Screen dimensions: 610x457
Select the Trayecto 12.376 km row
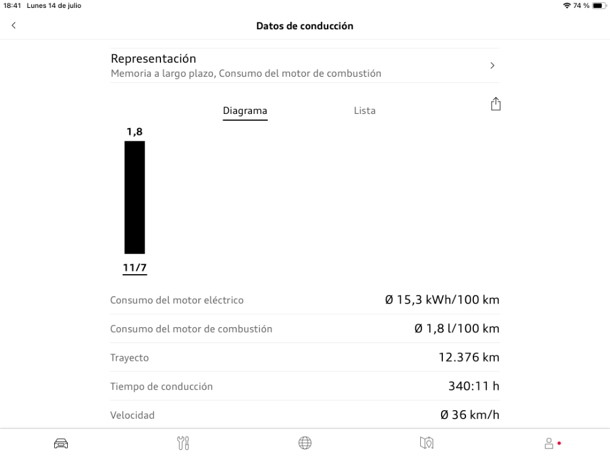tap(305, 358)
